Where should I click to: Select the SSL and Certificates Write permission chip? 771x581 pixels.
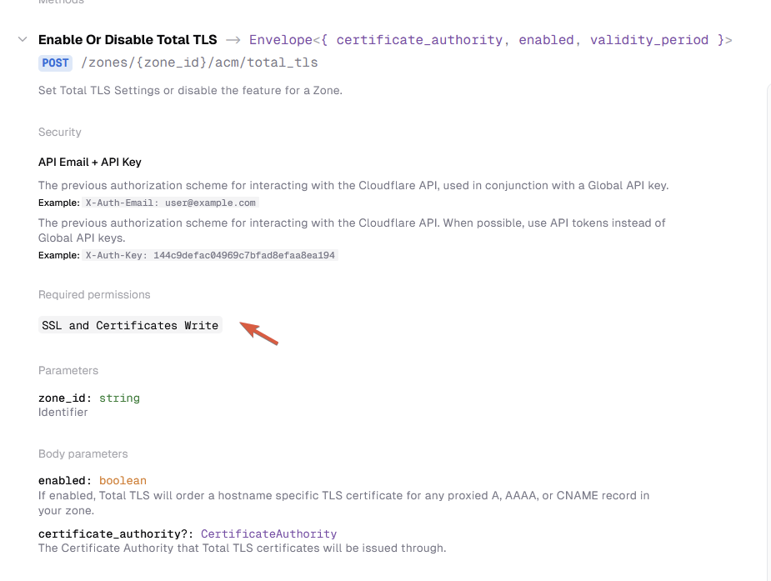(x=129, y=325)
